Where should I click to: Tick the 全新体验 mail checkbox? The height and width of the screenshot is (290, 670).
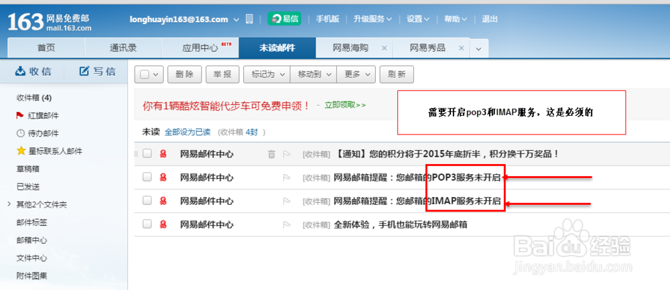click(x=147, y=224)
